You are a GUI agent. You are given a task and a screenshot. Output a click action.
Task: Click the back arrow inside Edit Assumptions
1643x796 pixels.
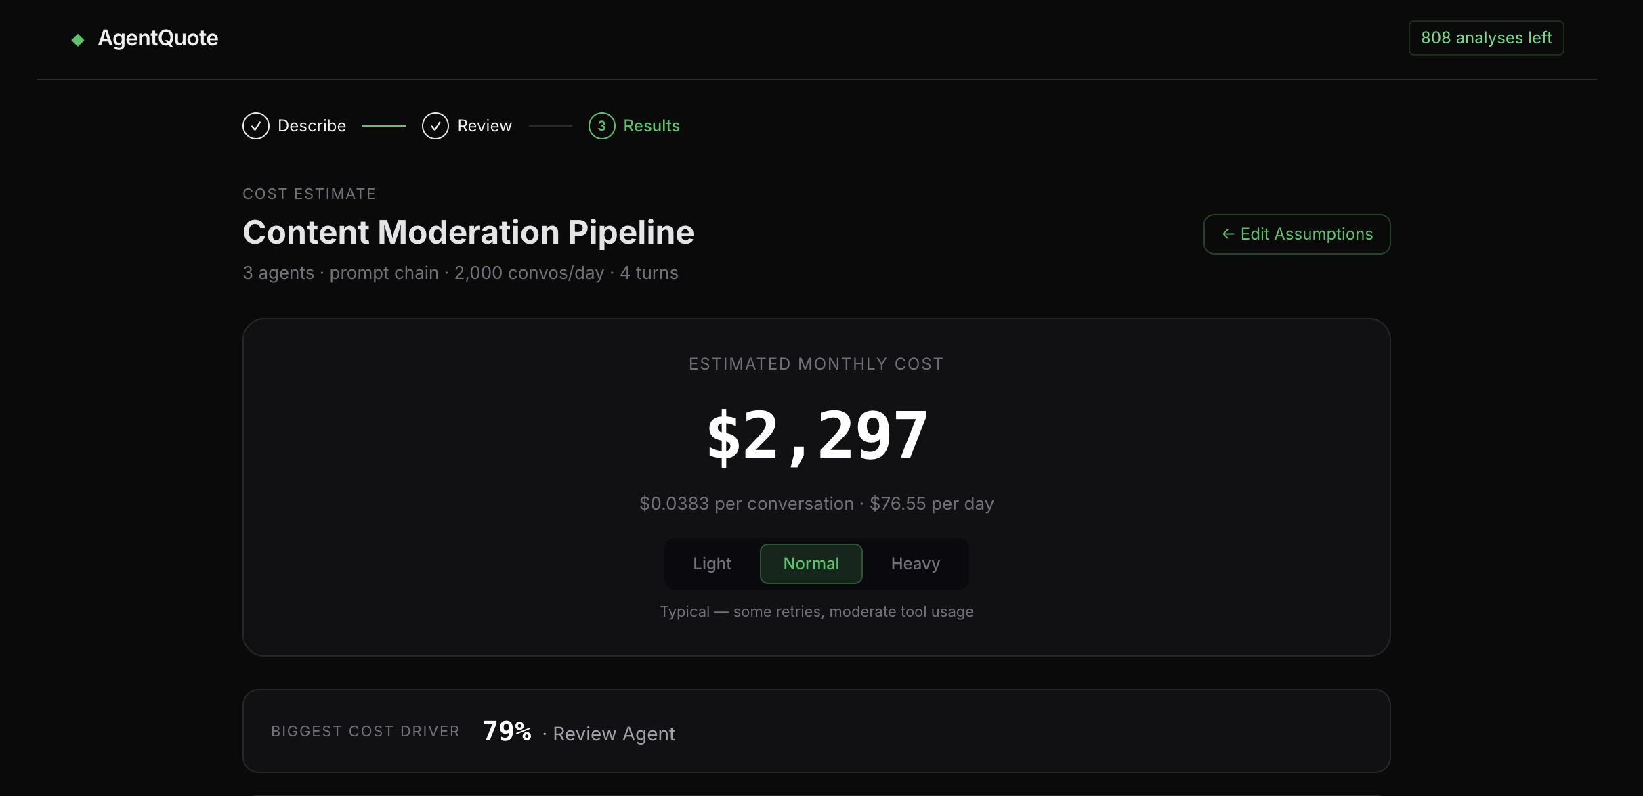coord(1229,234)
